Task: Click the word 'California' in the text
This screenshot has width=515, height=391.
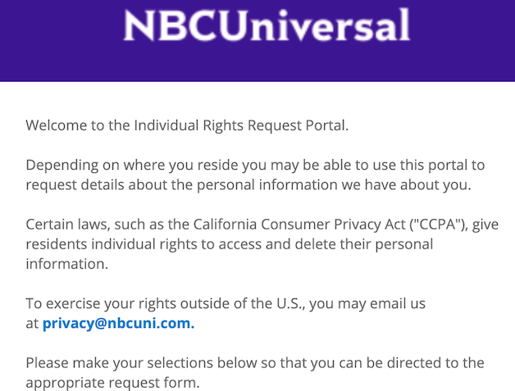Action: [225, 225]
